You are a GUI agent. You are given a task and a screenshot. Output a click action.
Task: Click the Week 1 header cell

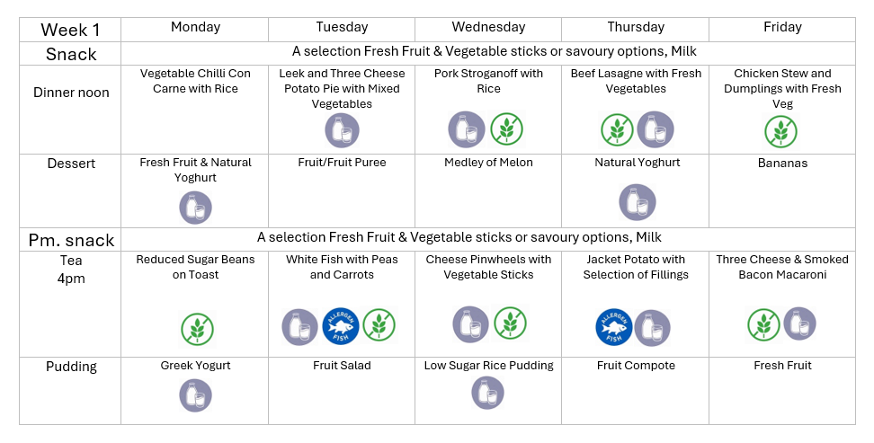tap(70, 30)
